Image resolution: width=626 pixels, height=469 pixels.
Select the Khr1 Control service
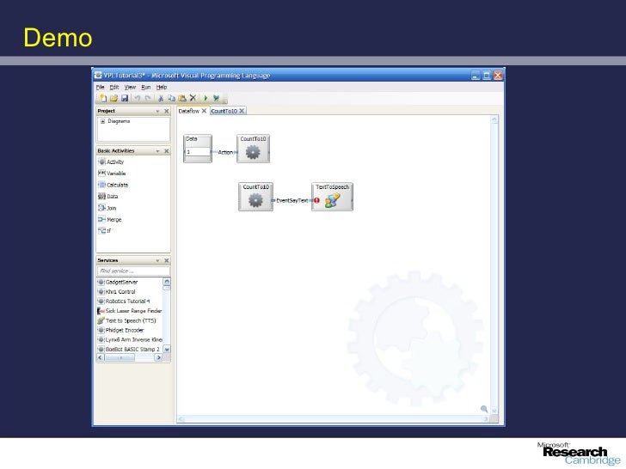pyautogui.click(x=120, y=291)
